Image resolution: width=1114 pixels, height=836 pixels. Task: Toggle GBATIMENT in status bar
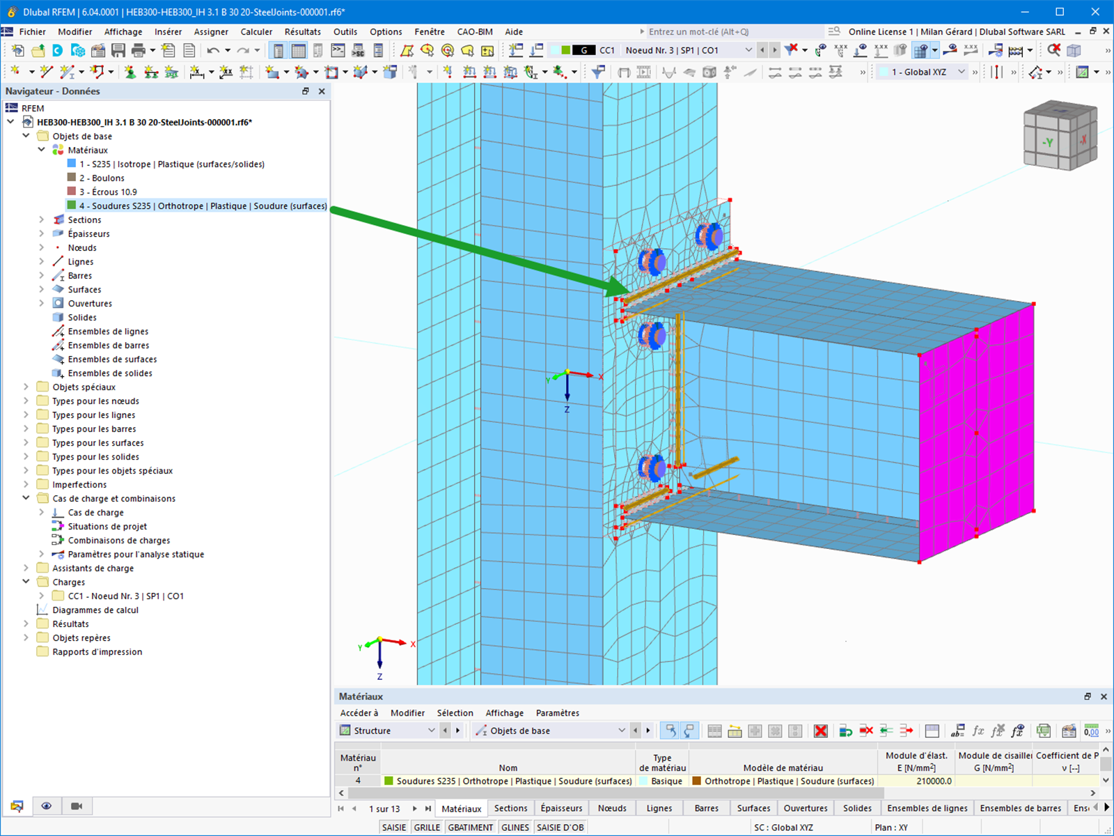coord(471,828)
